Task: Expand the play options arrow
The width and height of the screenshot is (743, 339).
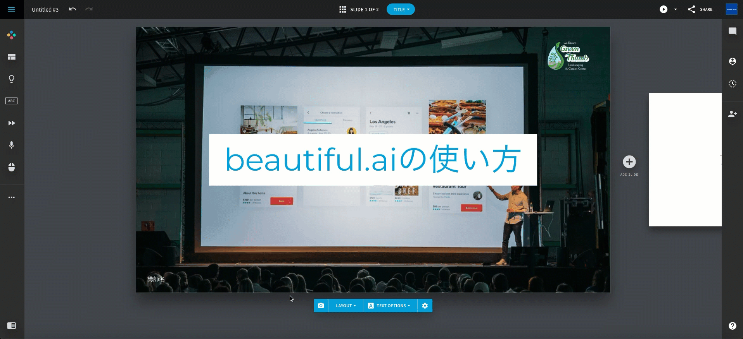Action: click(x=676, y=9)
